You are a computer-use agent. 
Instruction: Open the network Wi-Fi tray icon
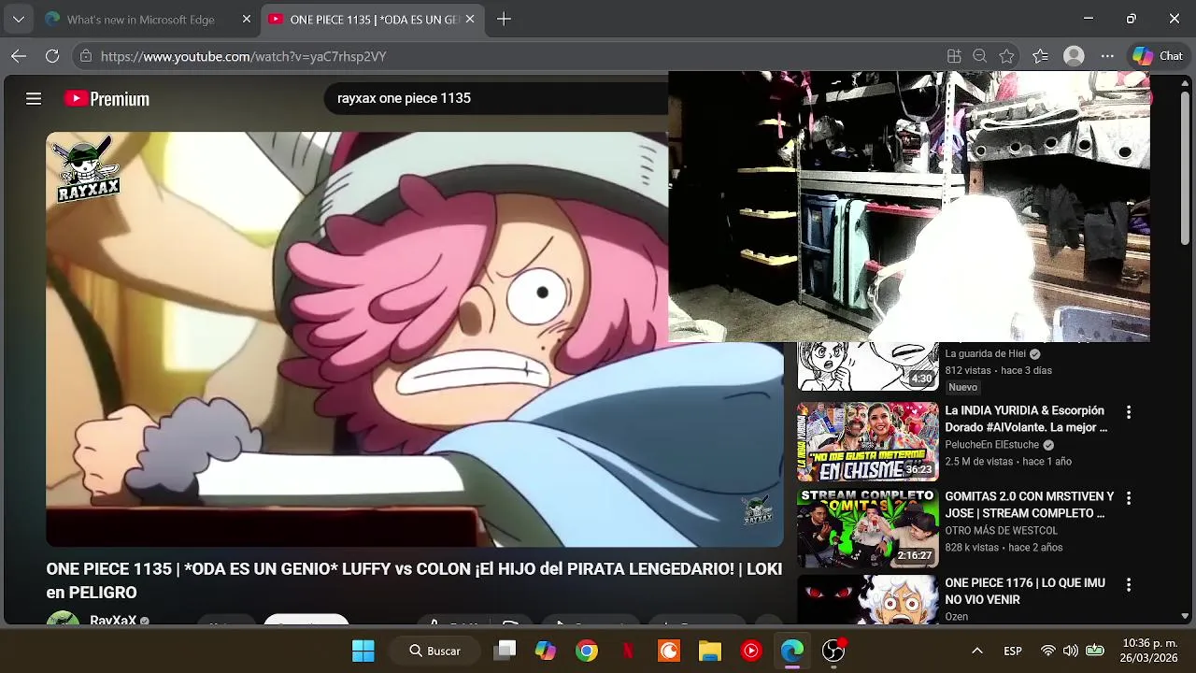click(x=1048, y=651)
